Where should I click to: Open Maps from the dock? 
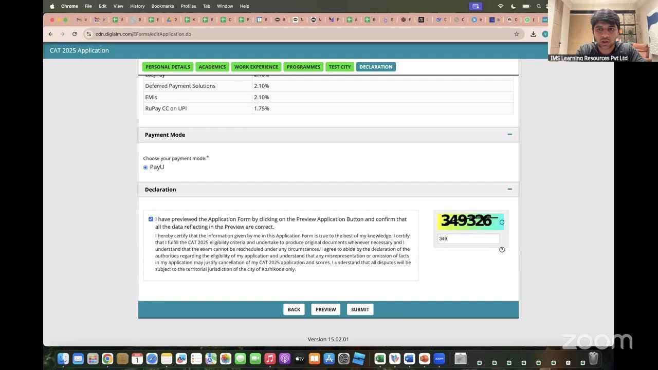211,359
